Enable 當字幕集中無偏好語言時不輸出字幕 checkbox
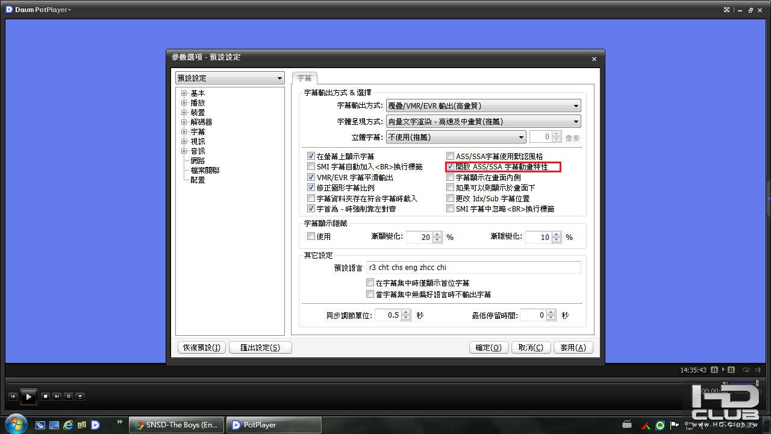This screenshot has width=771, height=434. [370, 294]
